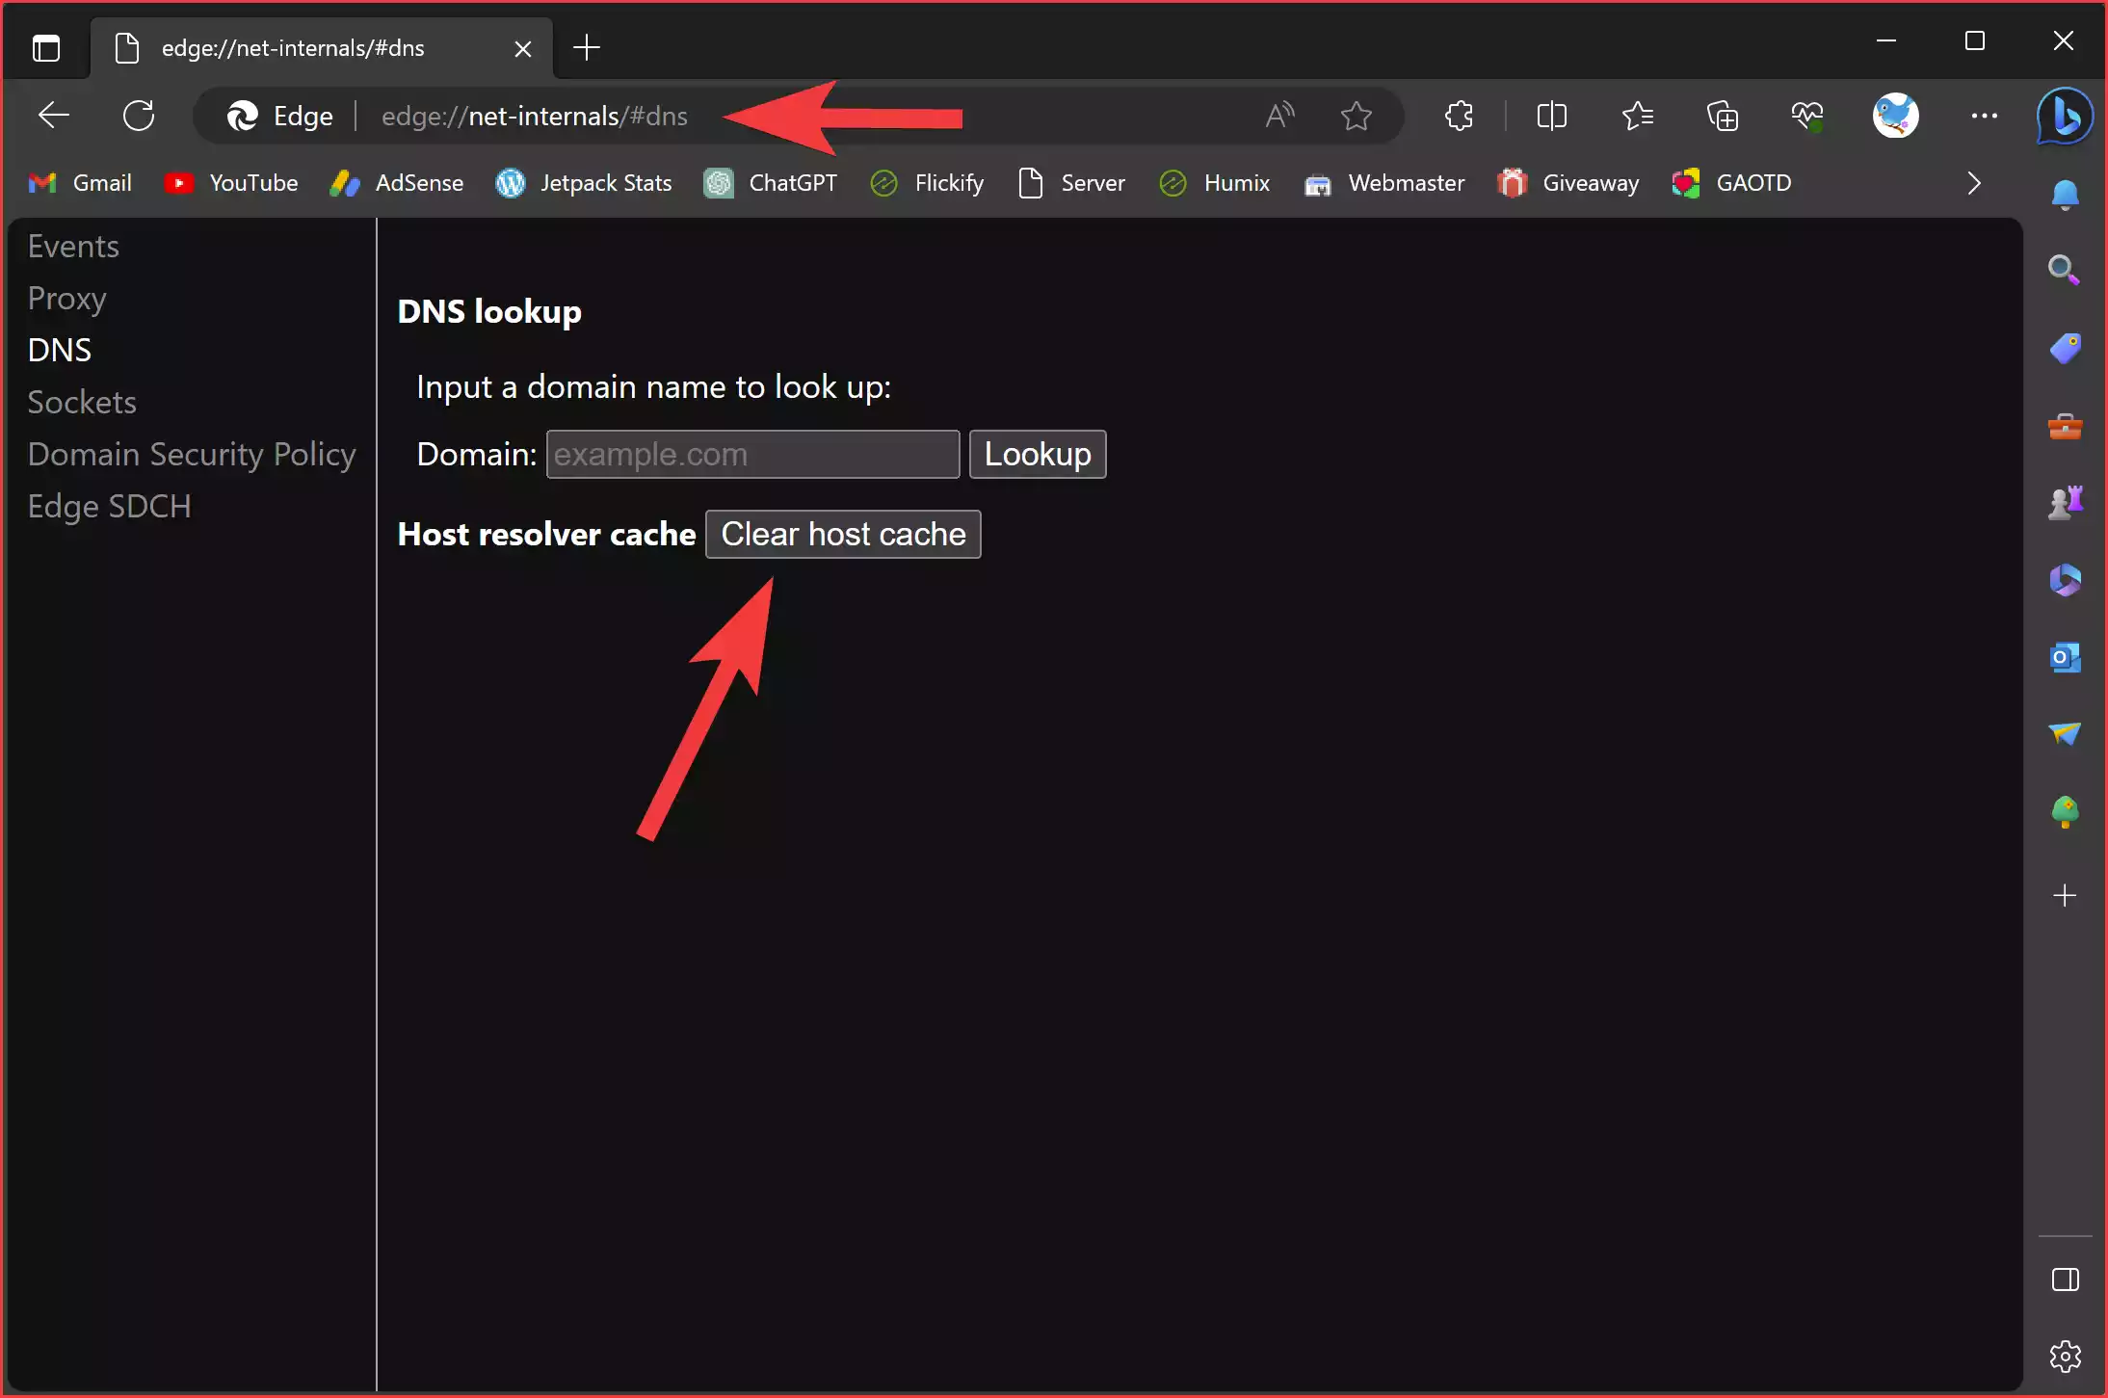
Task: Expand more bookmarks chevron
Action: [1973, 183]
